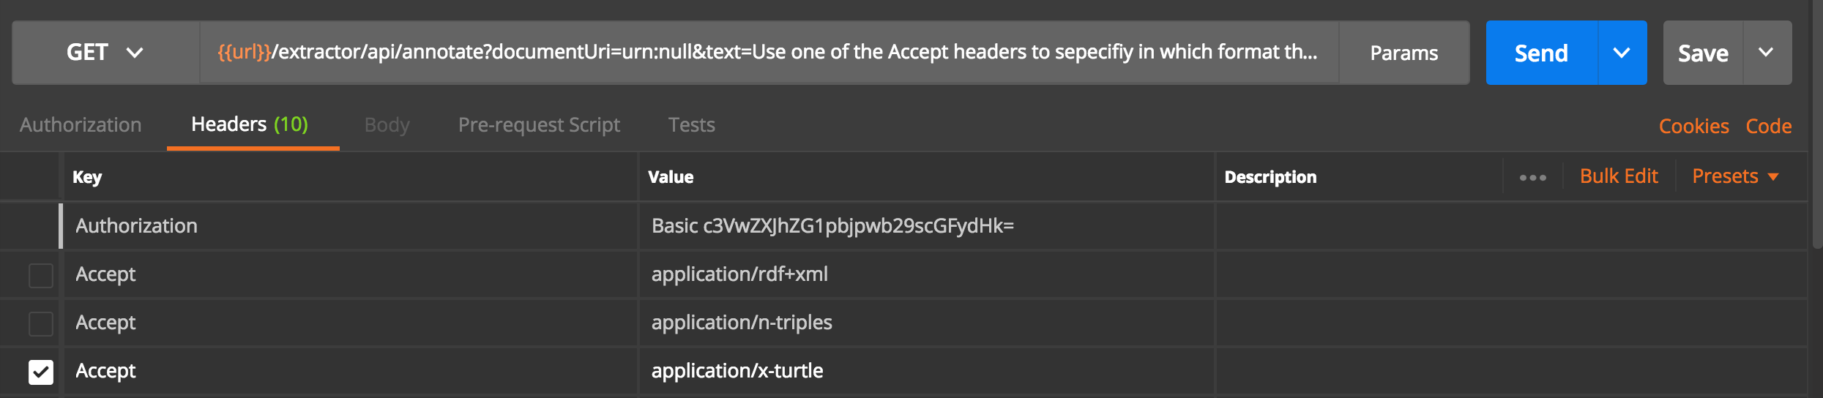Open the three-dots column options menu
The height and width of the screenshot is (398, 1823).
(1532, 177)
